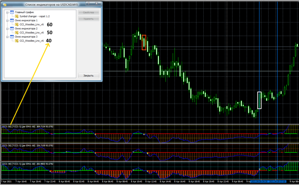299x185 pixels.
Task: Click the 8 Apr 14:45 time axis label
Action: pyautogui.click(x=166, y=182)
